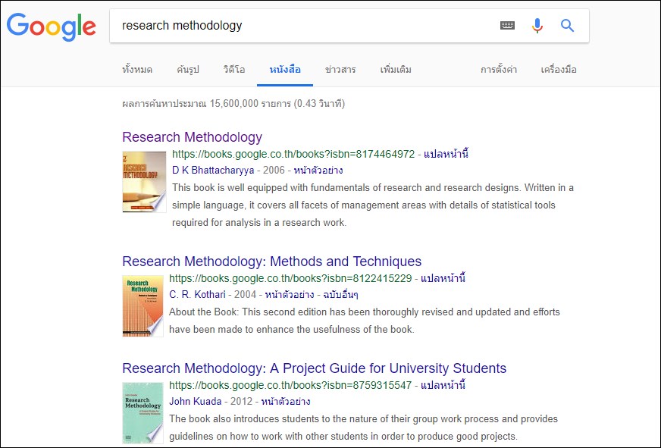
Task: Click inside the research methodology search box
Action: (x=303, y=26)
